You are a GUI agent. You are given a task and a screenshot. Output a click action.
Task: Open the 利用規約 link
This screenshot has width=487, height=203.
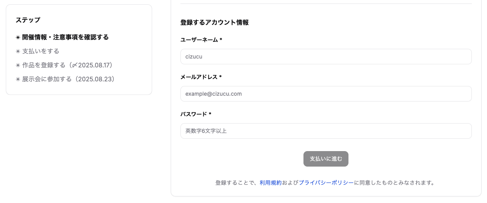coord(270,183)
